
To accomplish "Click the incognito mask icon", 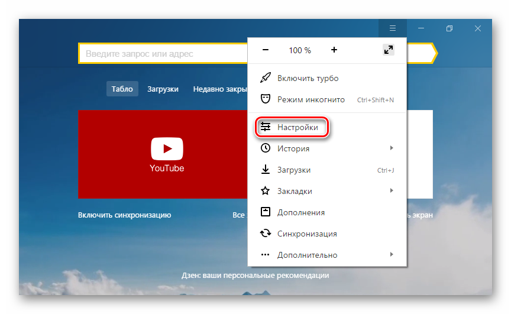I will 266,99.
